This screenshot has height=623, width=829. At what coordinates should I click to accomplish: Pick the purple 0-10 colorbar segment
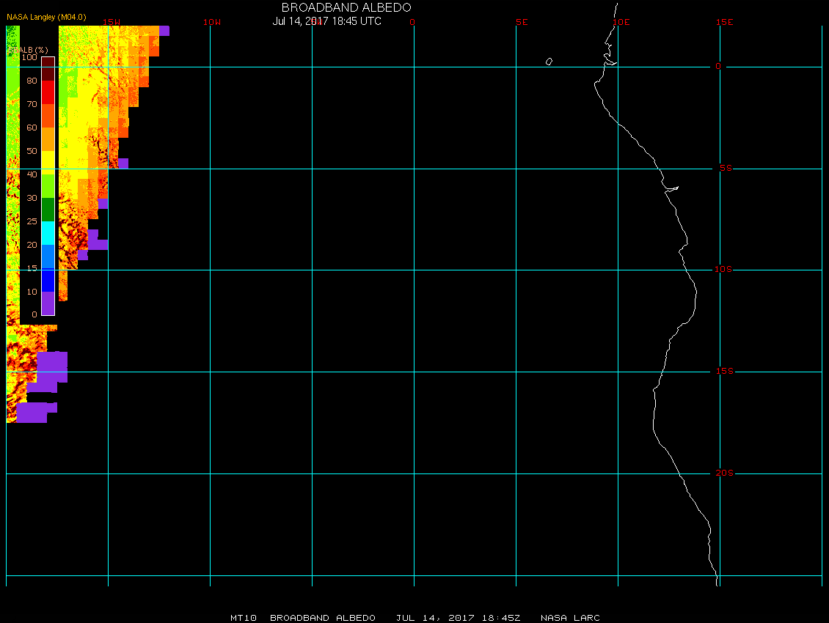pos(48,303)
